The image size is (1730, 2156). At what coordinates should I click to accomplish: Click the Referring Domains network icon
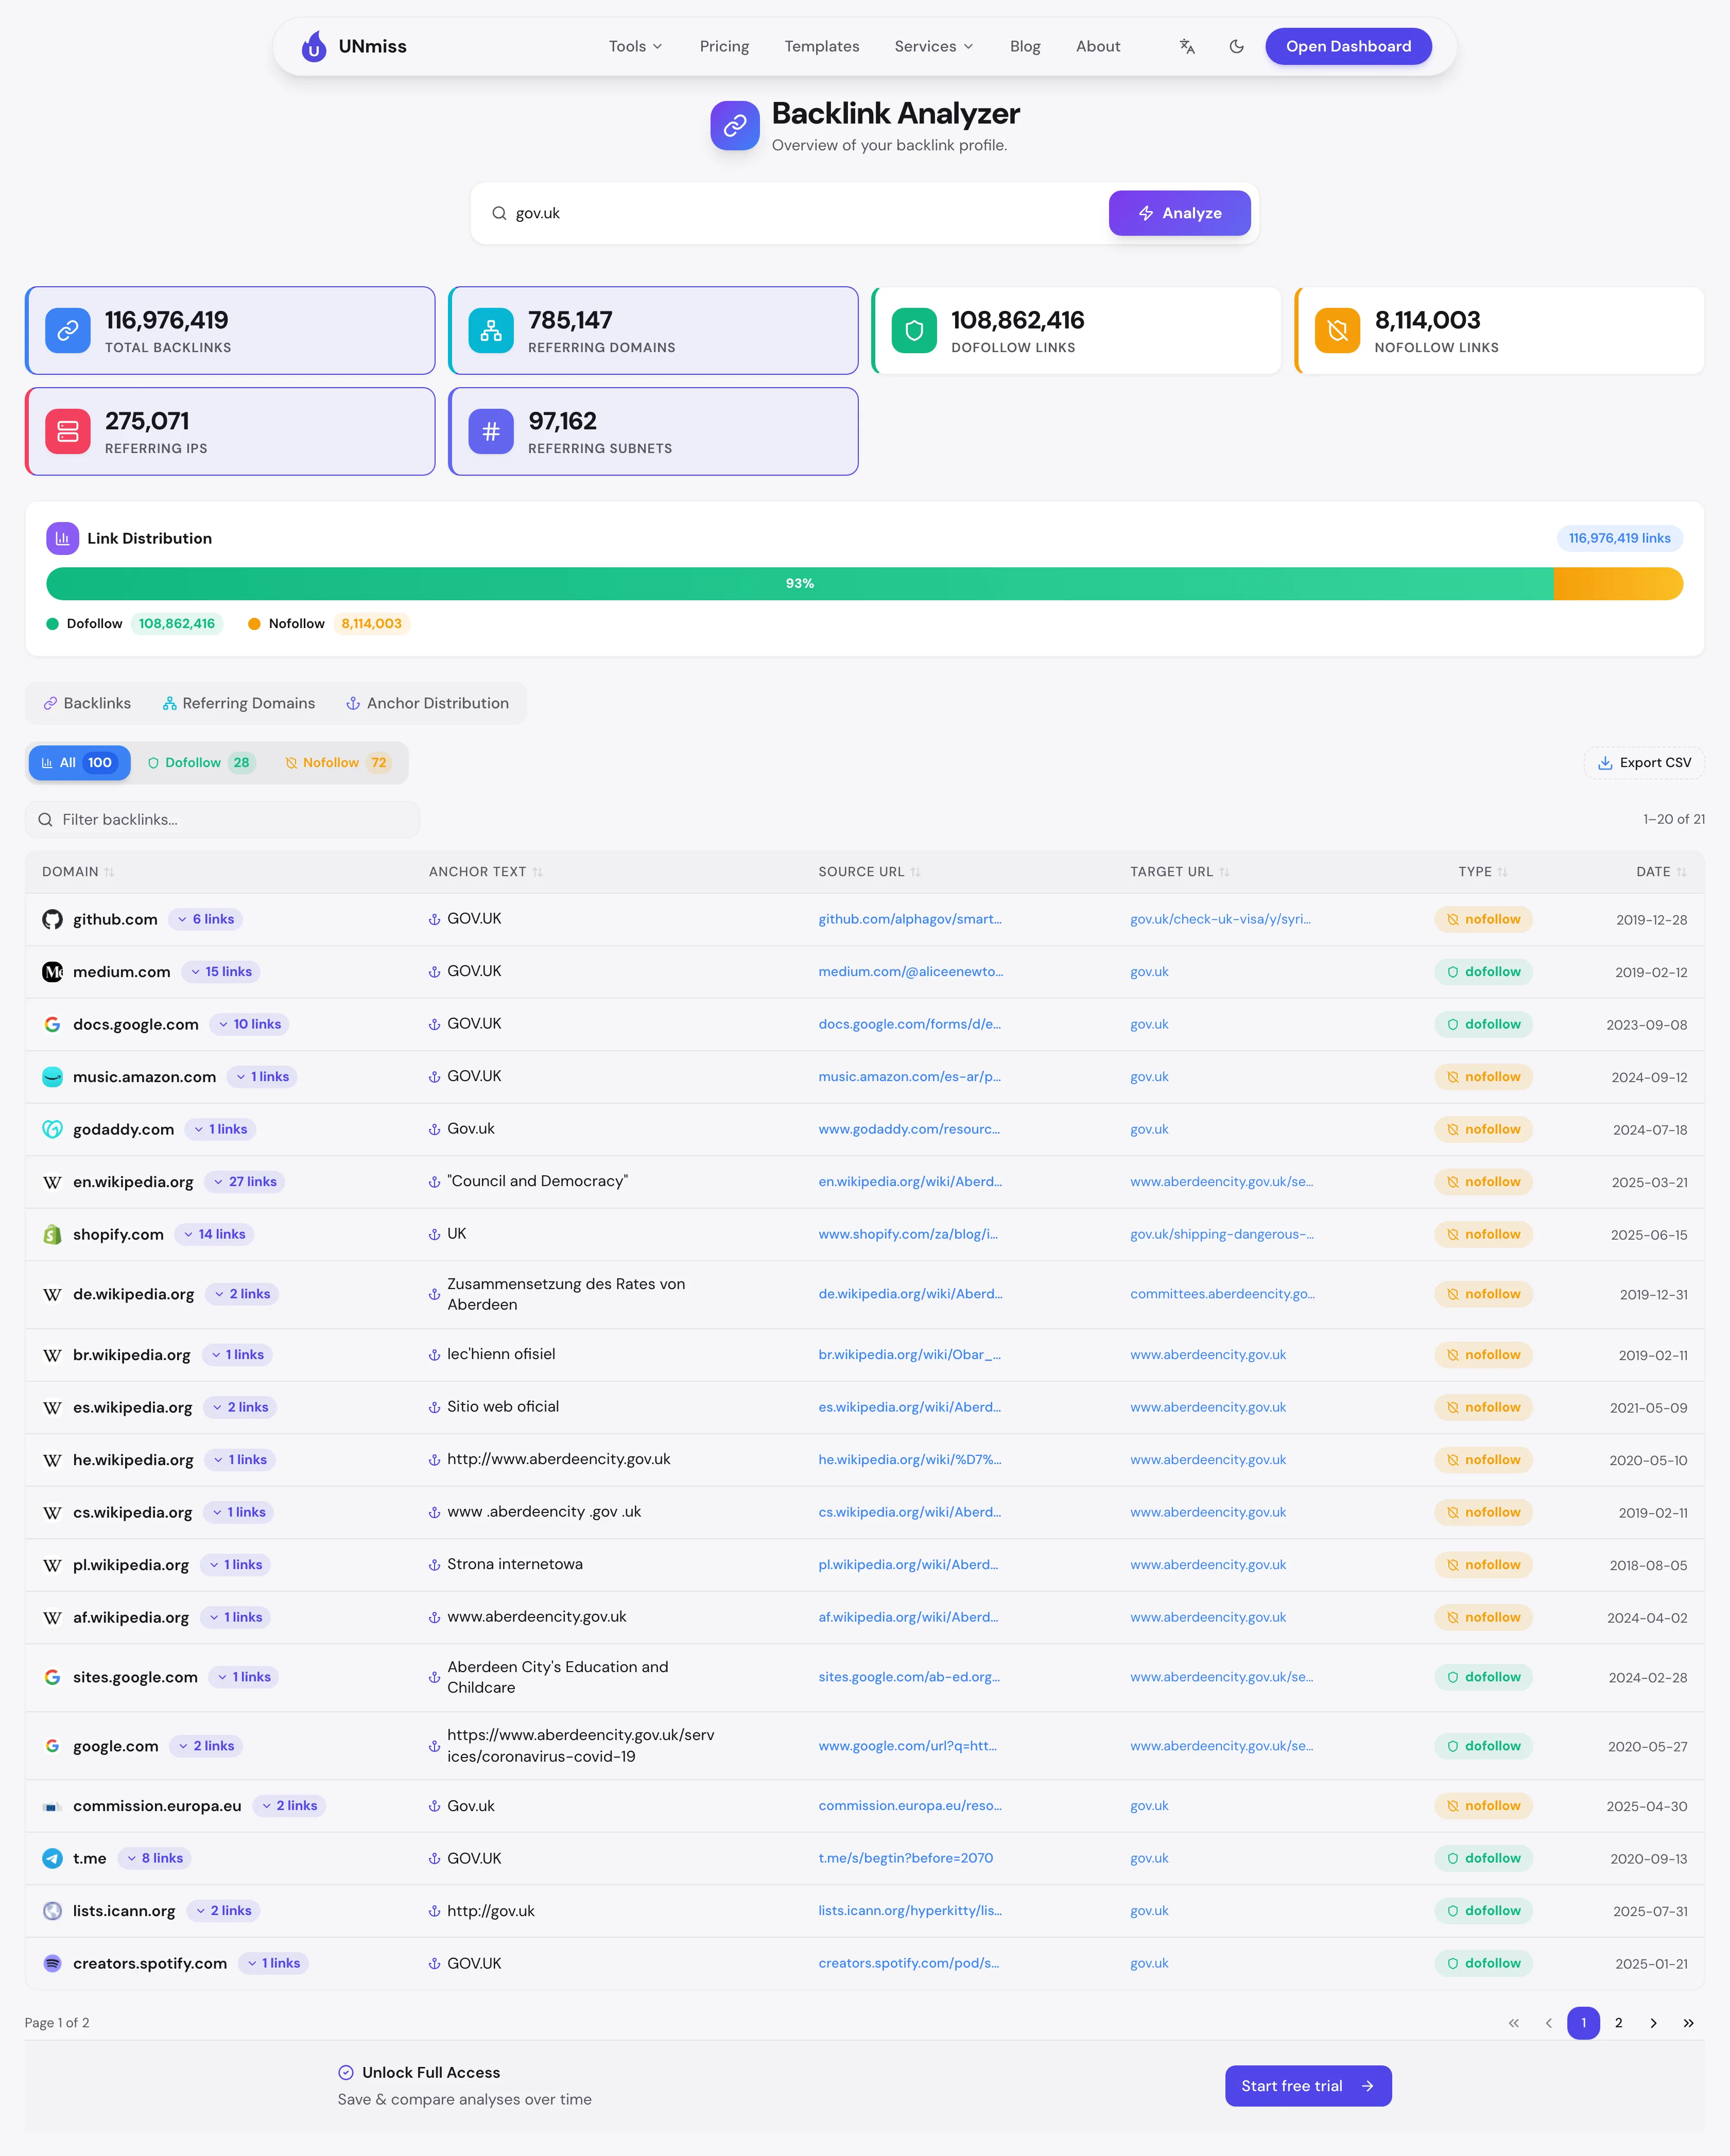[x=491, y=330]
